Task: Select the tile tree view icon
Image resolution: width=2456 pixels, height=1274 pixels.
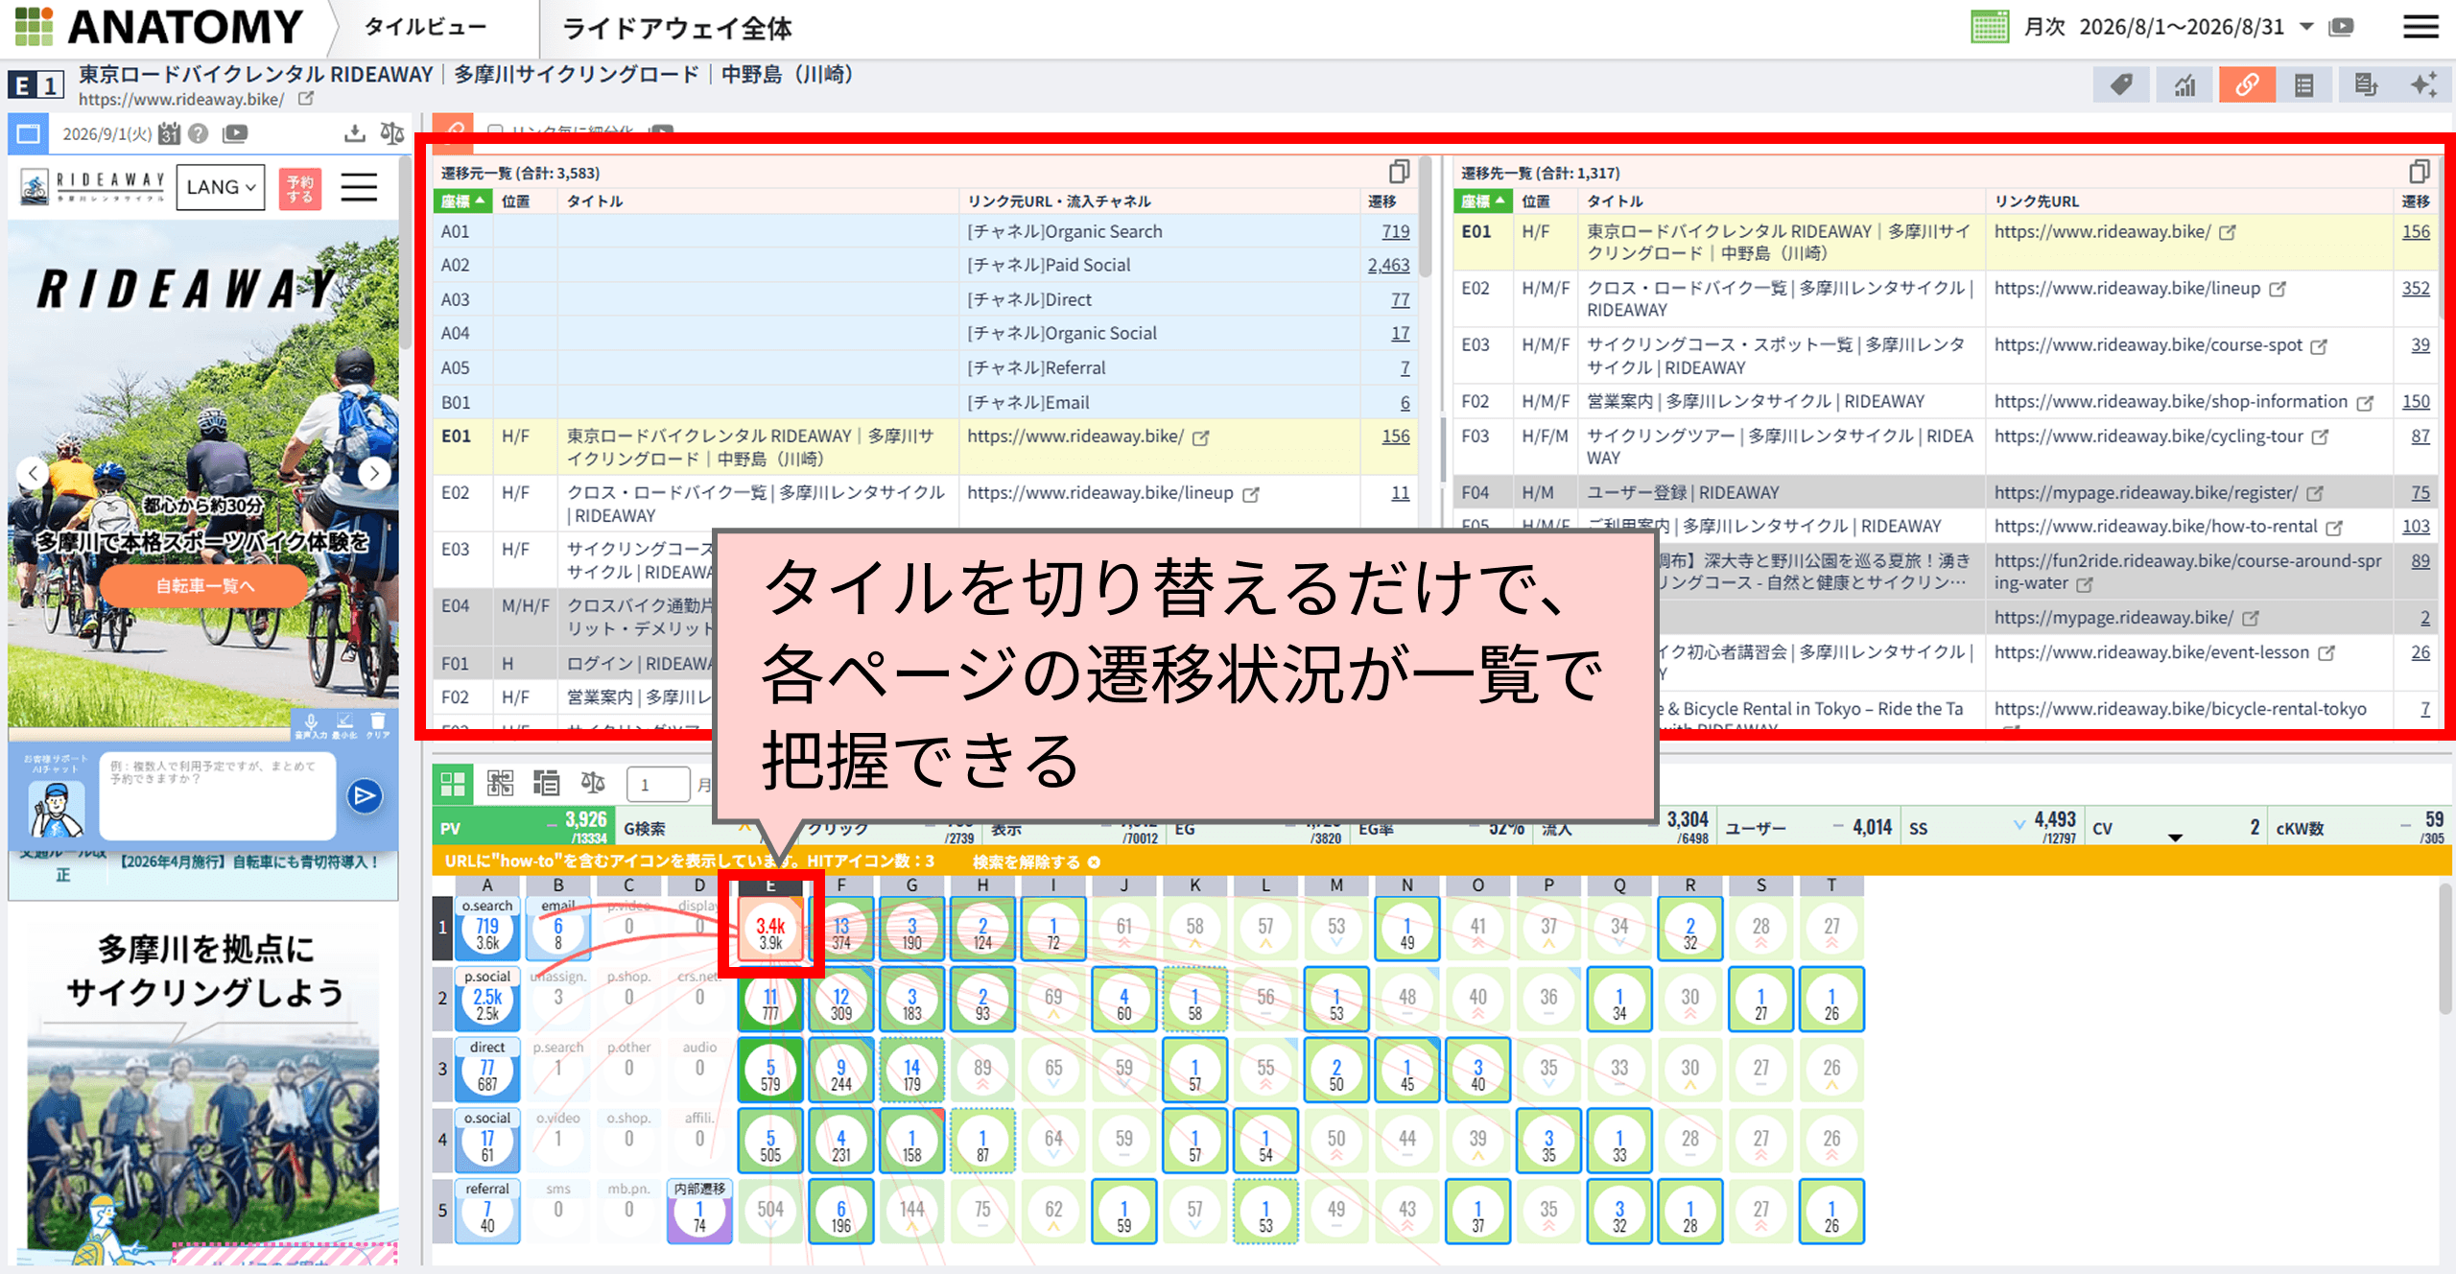Action: click(x=500, y=784)
